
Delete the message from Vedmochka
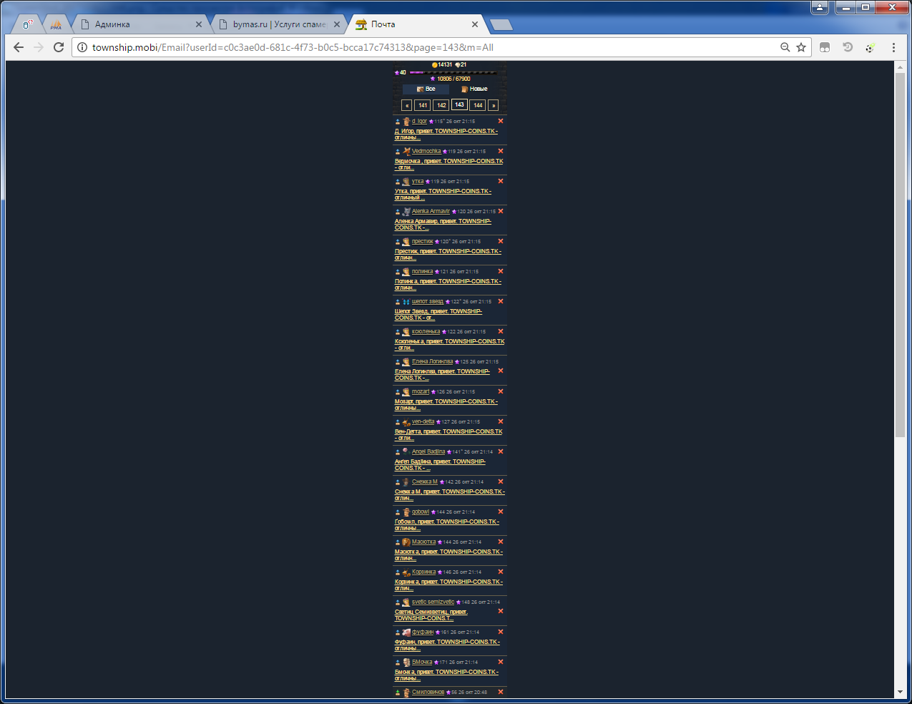click(x=501, y=151)
